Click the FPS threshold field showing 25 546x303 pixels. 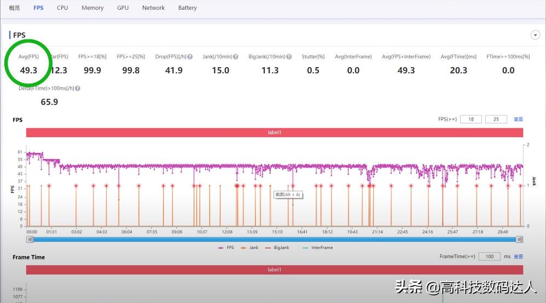click(496, 119)
